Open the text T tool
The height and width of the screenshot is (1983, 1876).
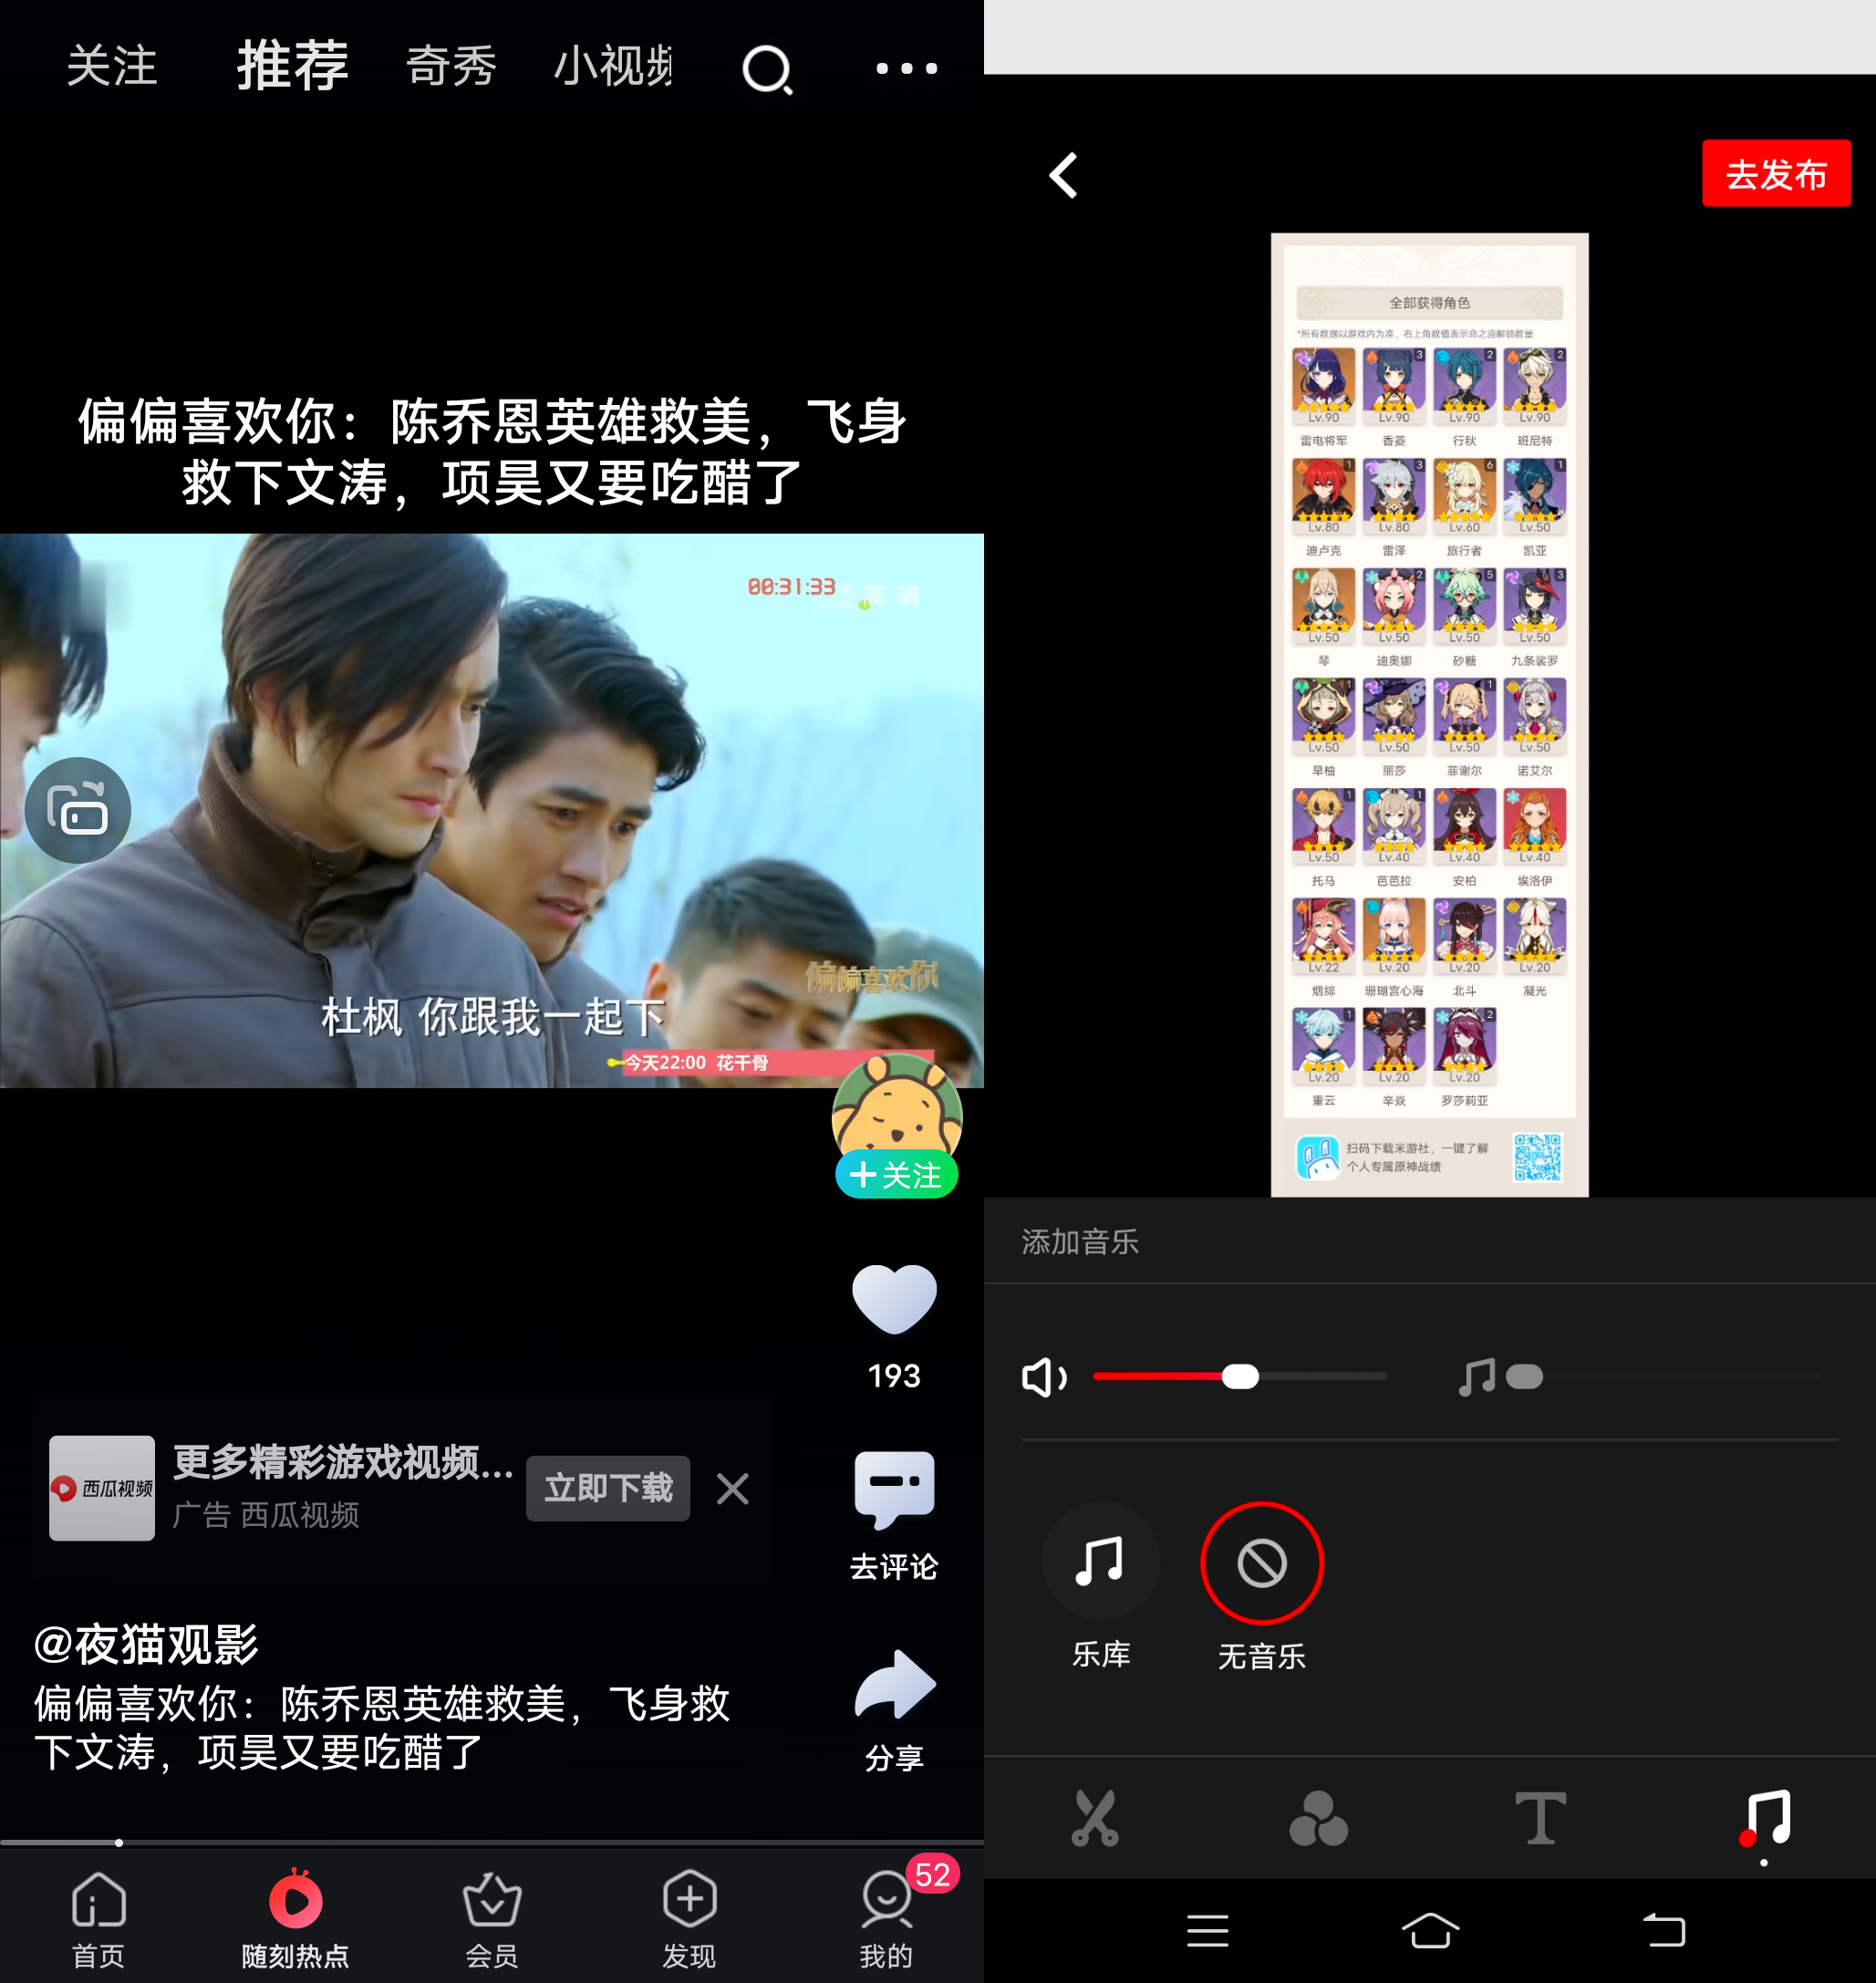[1540, 1818]
